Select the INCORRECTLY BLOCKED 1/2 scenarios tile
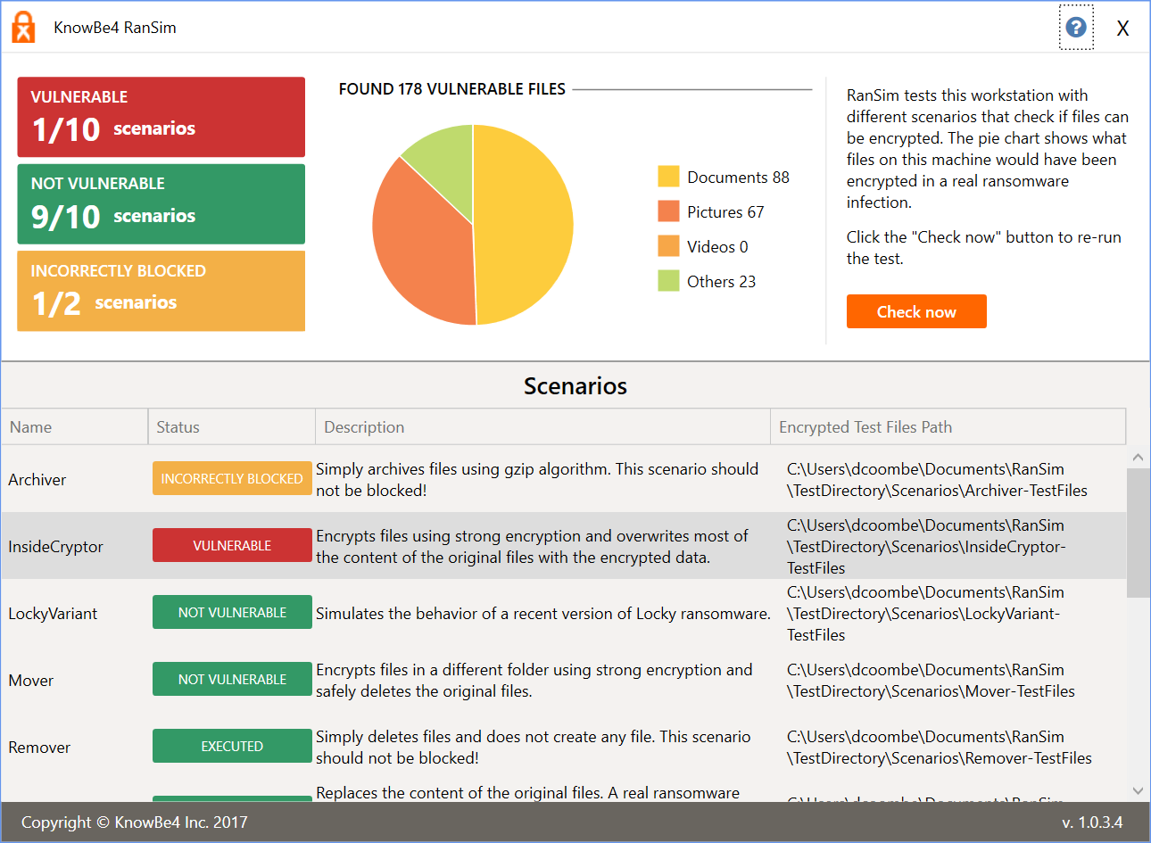 tap(161, 291)
